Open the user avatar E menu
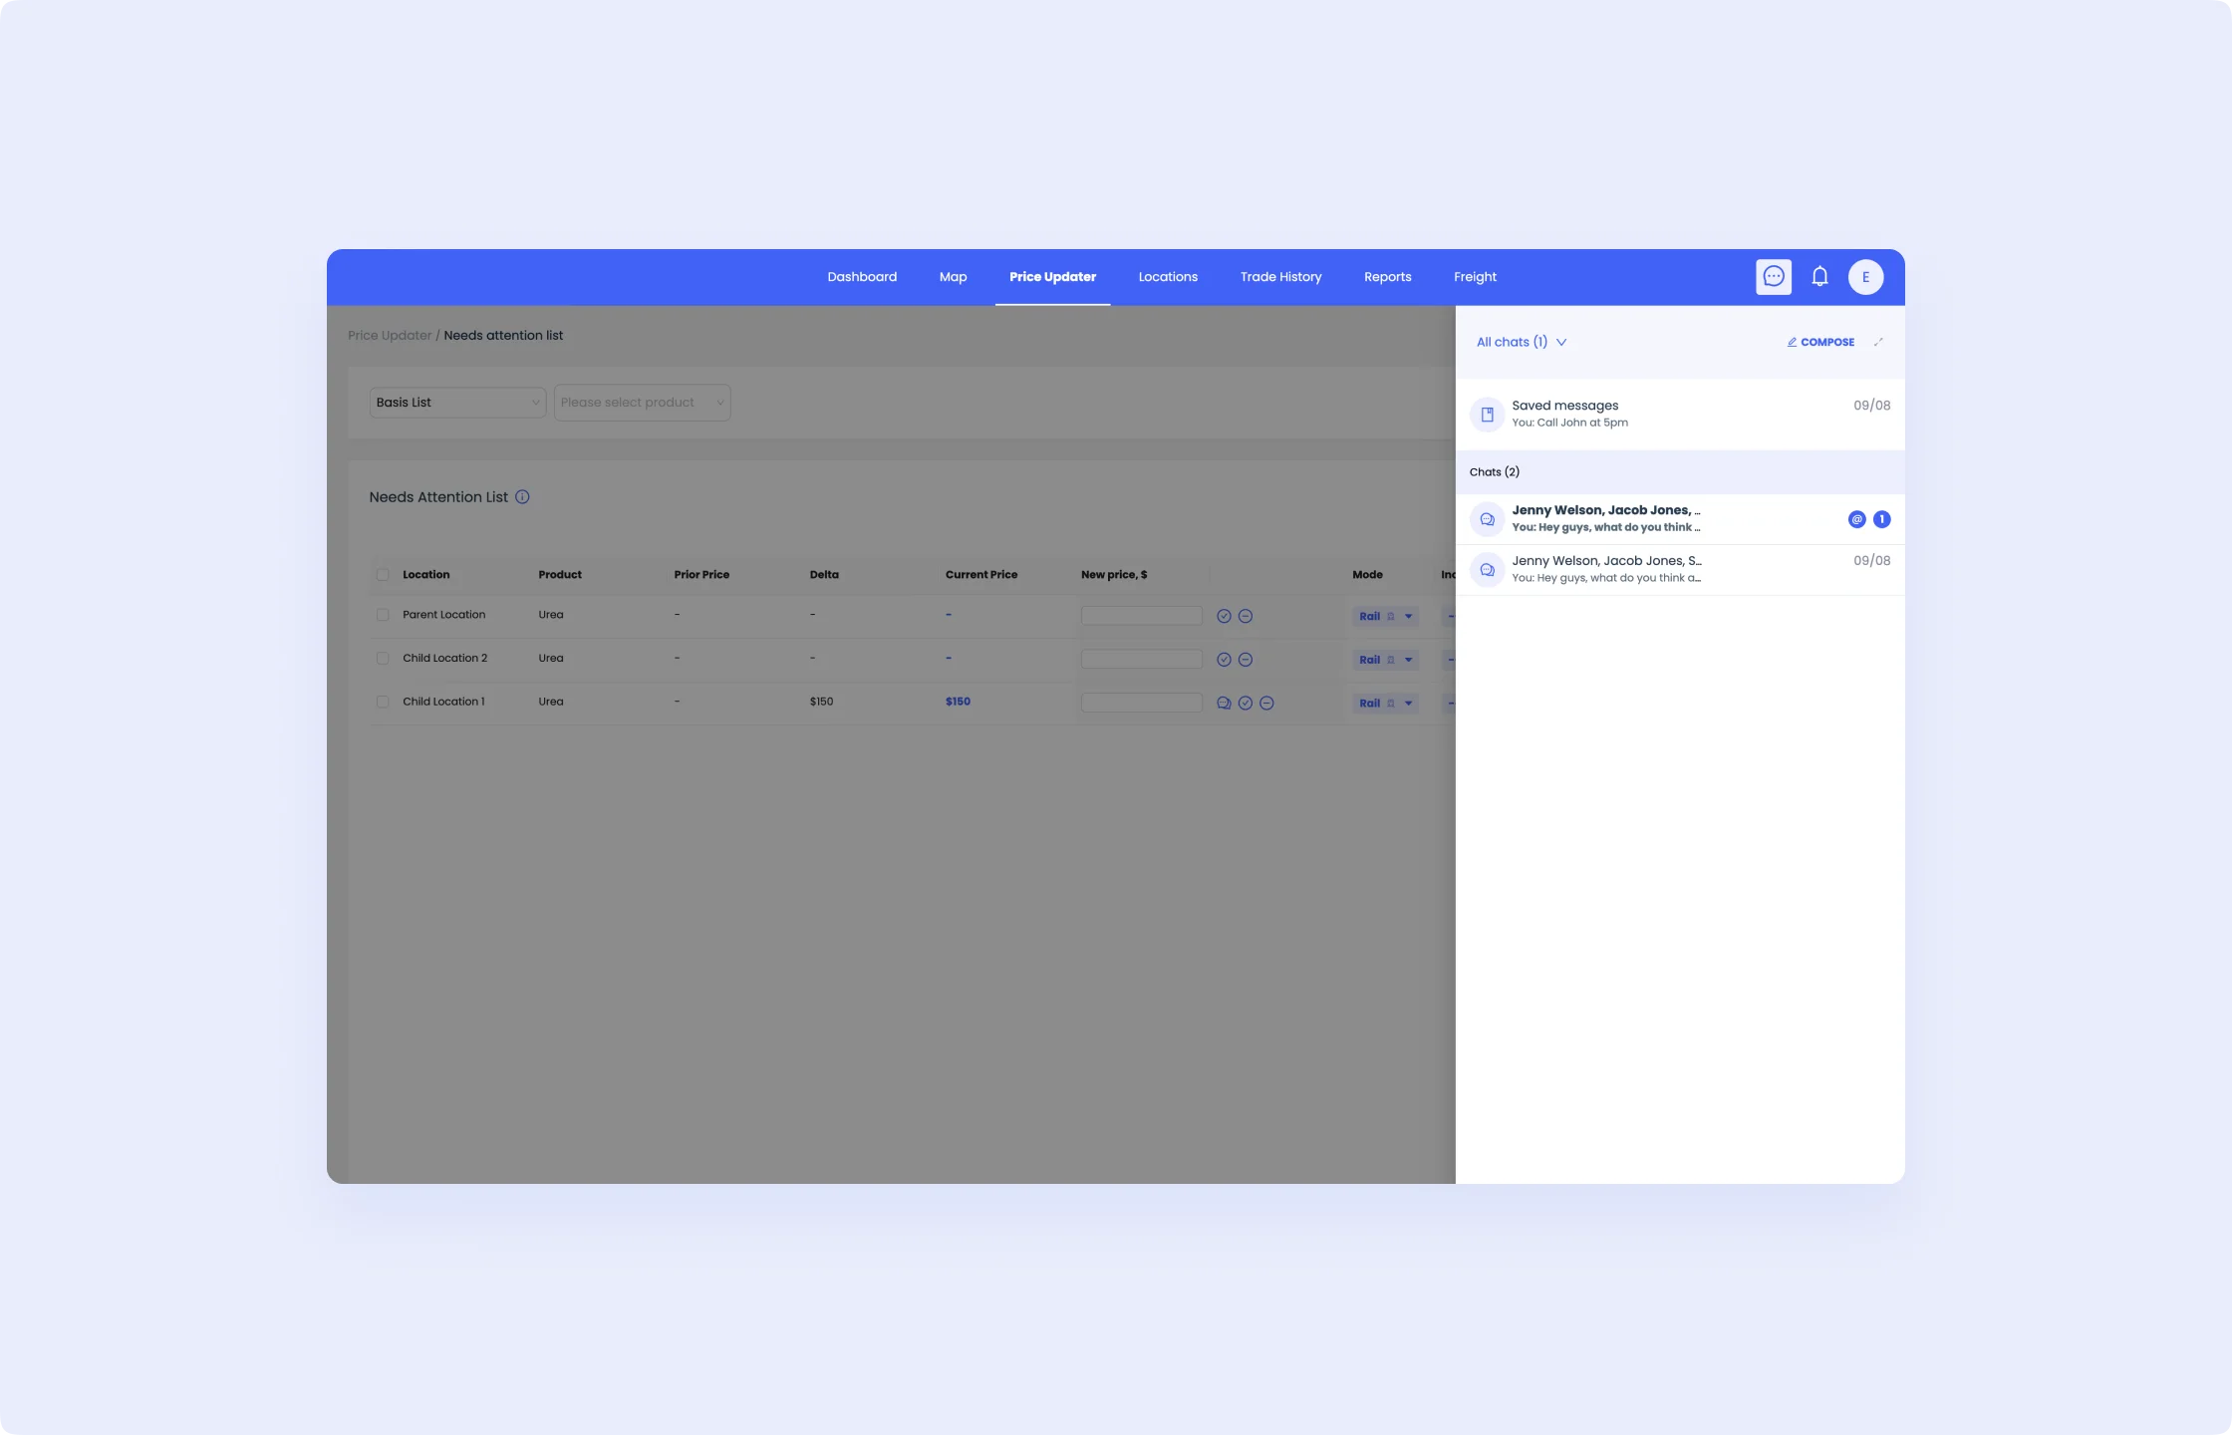This screenshot has width=2232, height=1435. pos(1865,277)
